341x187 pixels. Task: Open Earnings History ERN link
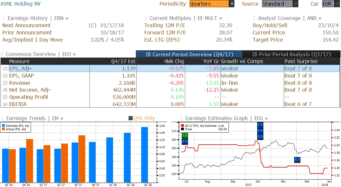(38, 18)
